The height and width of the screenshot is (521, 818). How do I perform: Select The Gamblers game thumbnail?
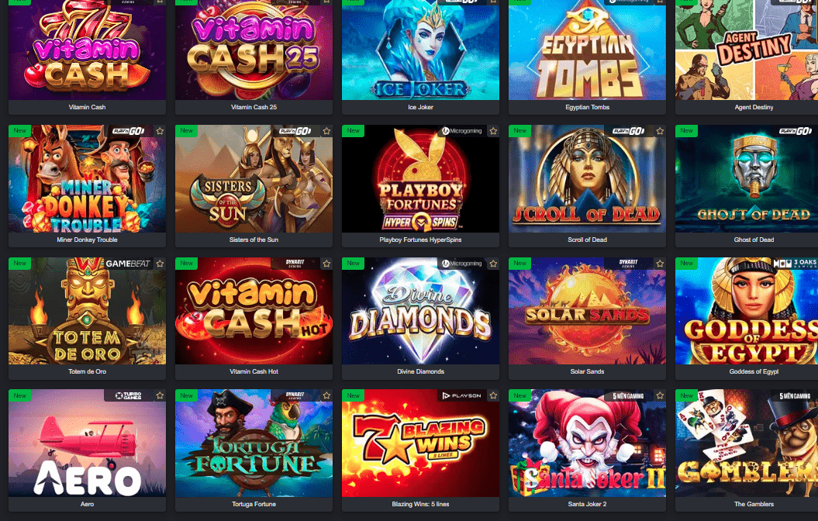747,443
